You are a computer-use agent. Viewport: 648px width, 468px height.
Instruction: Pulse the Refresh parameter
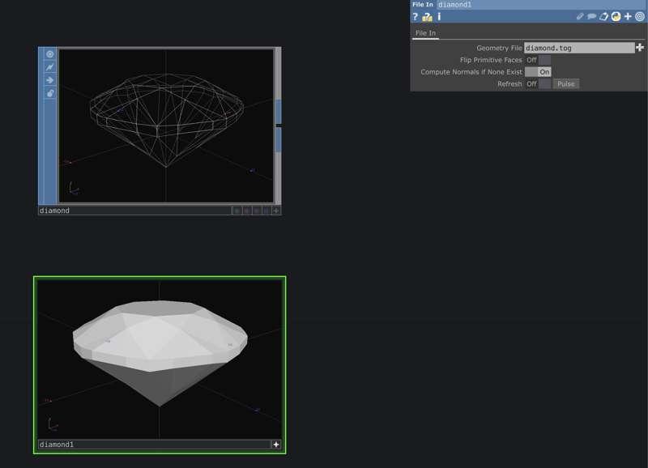(565, 84)
